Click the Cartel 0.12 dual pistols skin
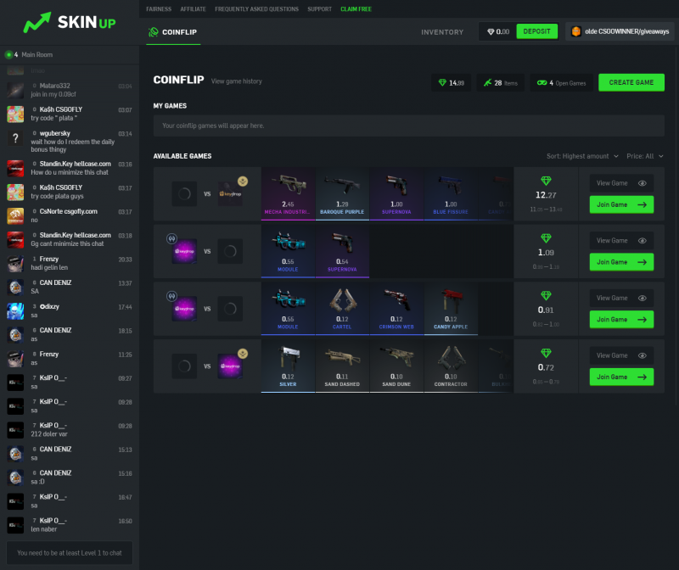The width and height of the screenshot is (679, 570). point(342,309)
